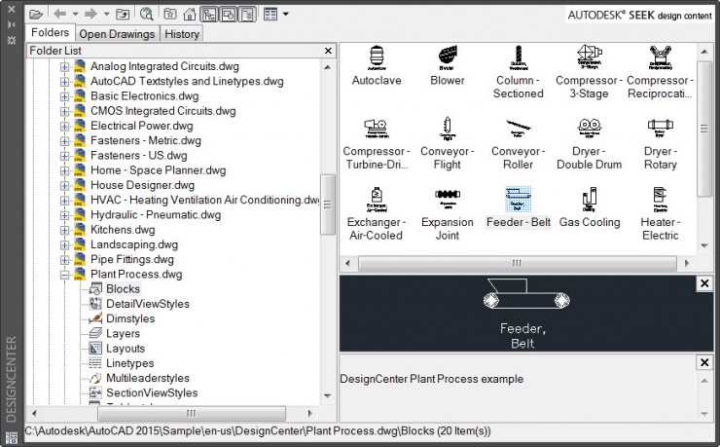Image resolution: width=720 pixels, height=447 pixels.
Task: Select DetailViewStyles in the tree
Action: pos(147,304)
